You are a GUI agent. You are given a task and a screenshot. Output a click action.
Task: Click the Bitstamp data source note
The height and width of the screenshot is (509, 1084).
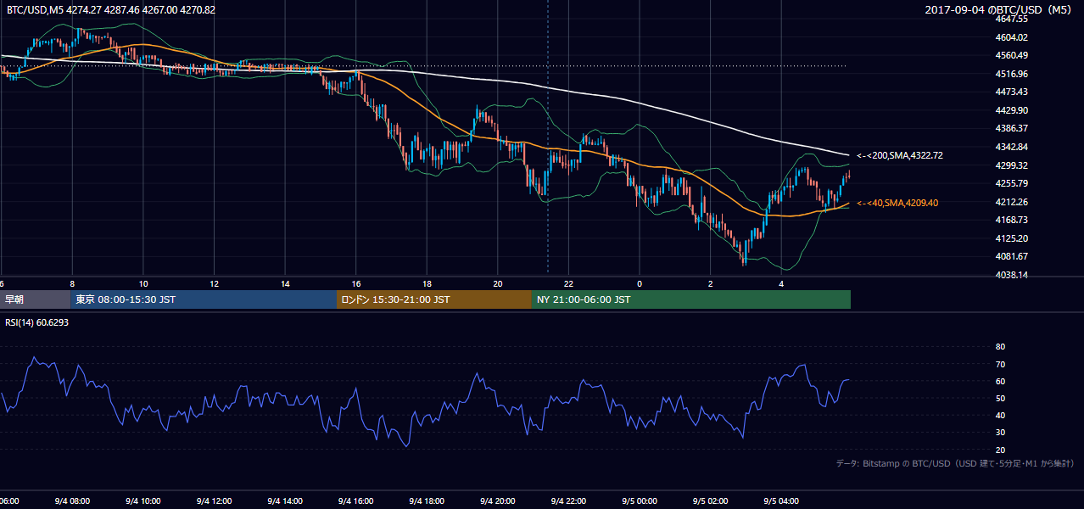955,463
